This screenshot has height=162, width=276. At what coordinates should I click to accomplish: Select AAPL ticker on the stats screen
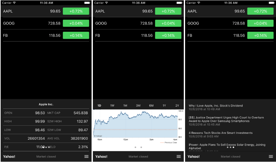point(8,11)
